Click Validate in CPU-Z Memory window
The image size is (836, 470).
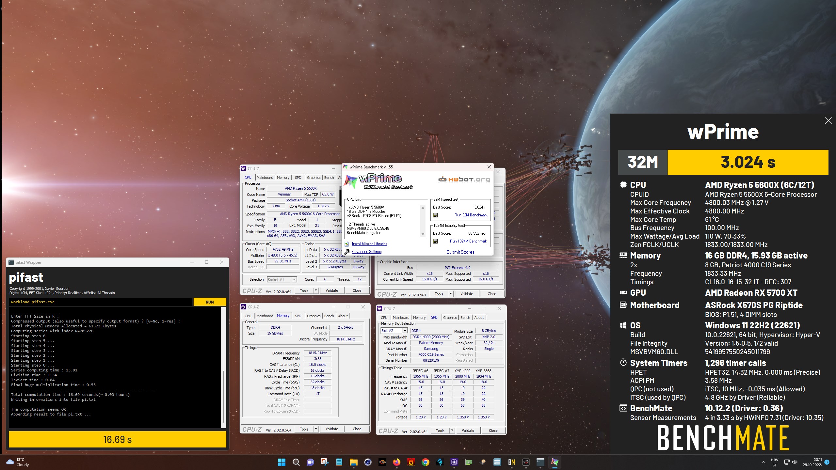pyautogui.click(x=332, y=429)
